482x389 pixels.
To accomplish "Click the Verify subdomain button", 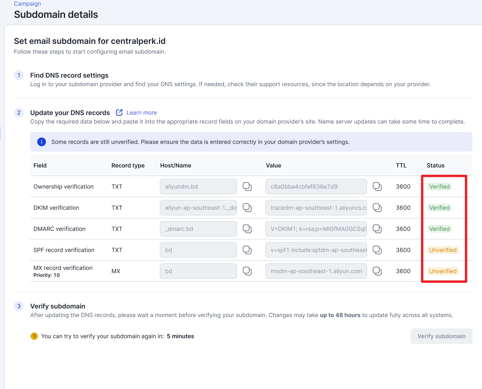I will coord(441,336).
